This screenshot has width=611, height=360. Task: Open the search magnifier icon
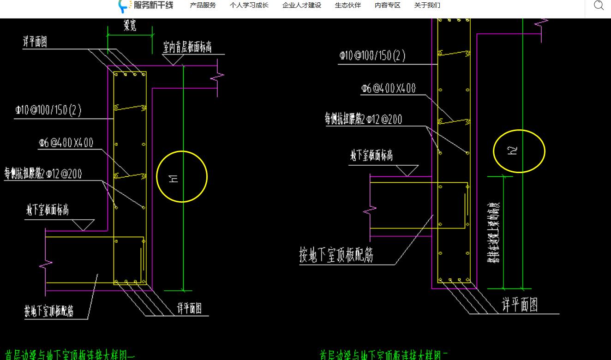click(599, 6)
